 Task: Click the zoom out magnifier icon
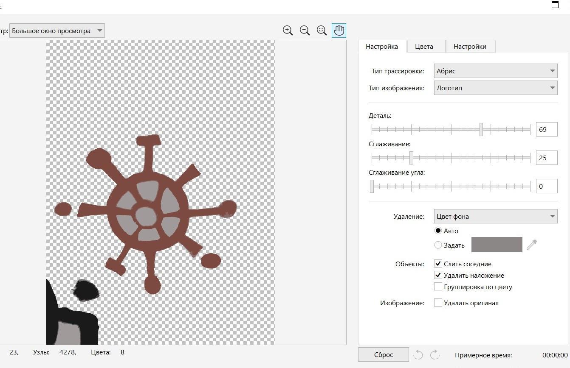click(305, 31)
